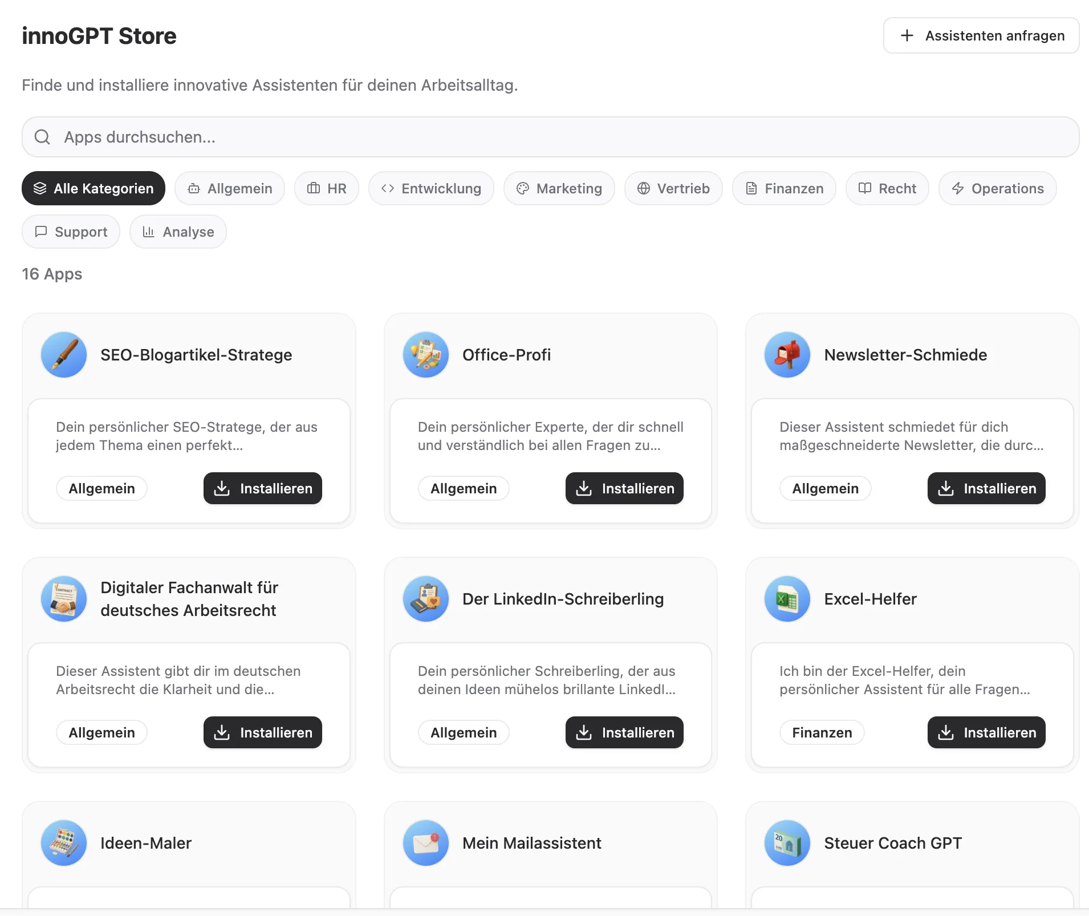Select Alle Kategorien filter text
This screenshot has height=916, width=1089.
(x=104, y=189)
